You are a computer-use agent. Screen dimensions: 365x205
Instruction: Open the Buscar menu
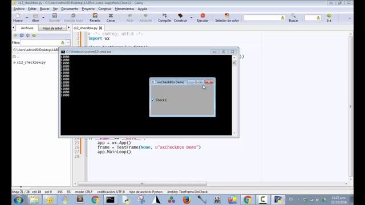coord(44,9)
